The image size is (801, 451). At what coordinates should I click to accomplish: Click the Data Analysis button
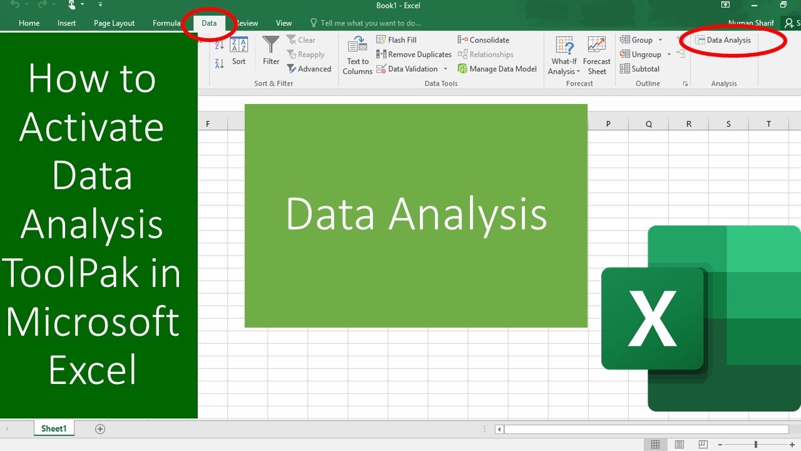723,40
